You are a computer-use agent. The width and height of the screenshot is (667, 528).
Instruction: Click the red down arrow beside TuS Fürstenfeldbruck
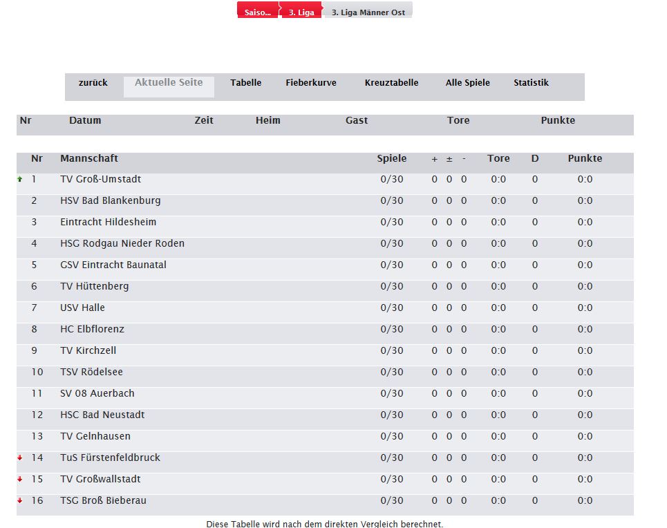tap(20, 458)
